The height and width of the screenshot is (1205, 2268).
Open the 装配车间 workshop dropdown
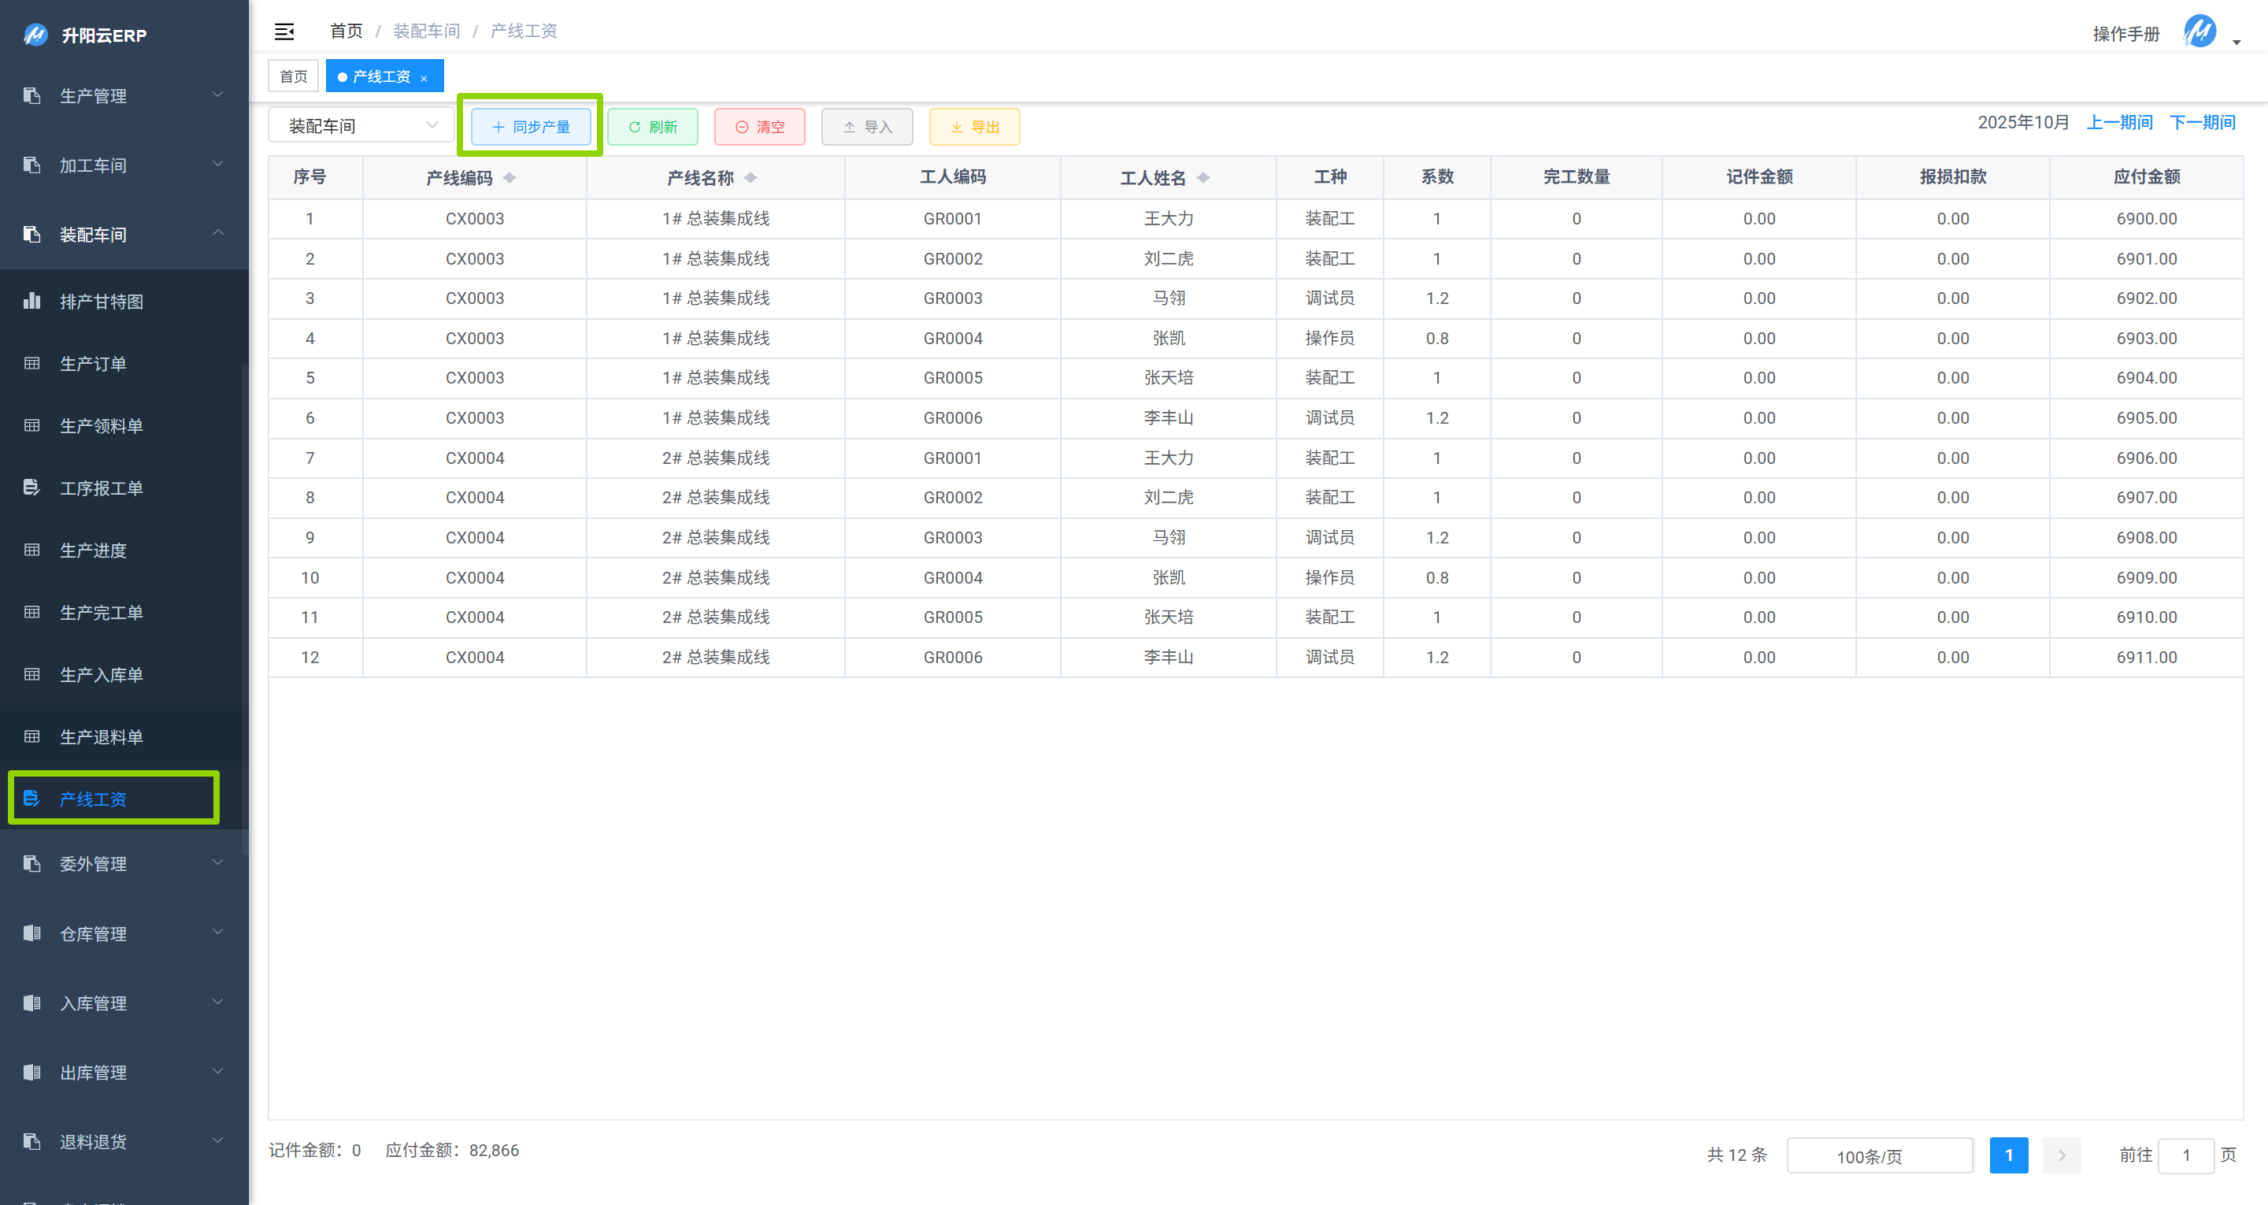361,126
